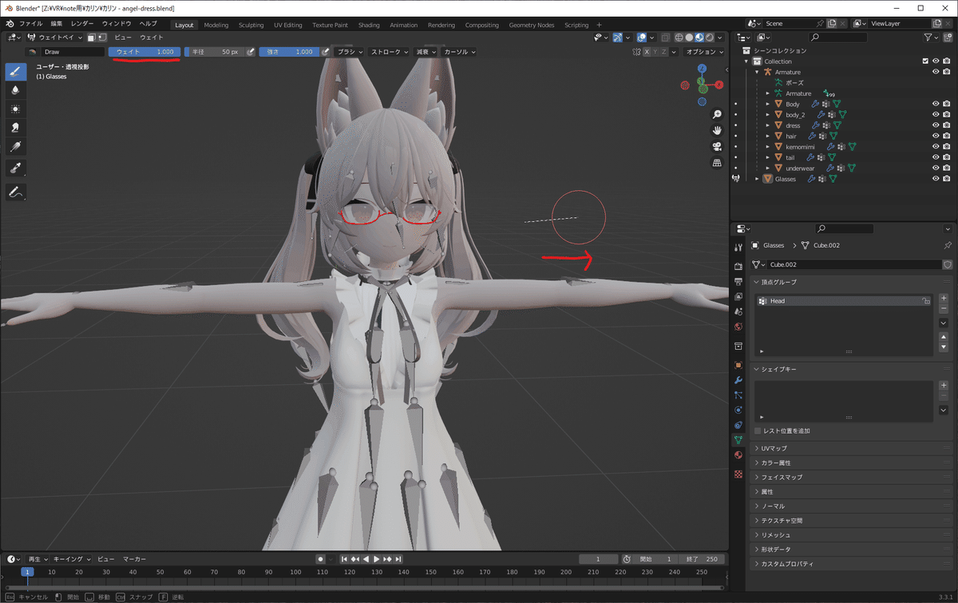This screenshot has height=603, width=958.
Task: Open the ウェイト menu in viewport header
Action: 152,38
